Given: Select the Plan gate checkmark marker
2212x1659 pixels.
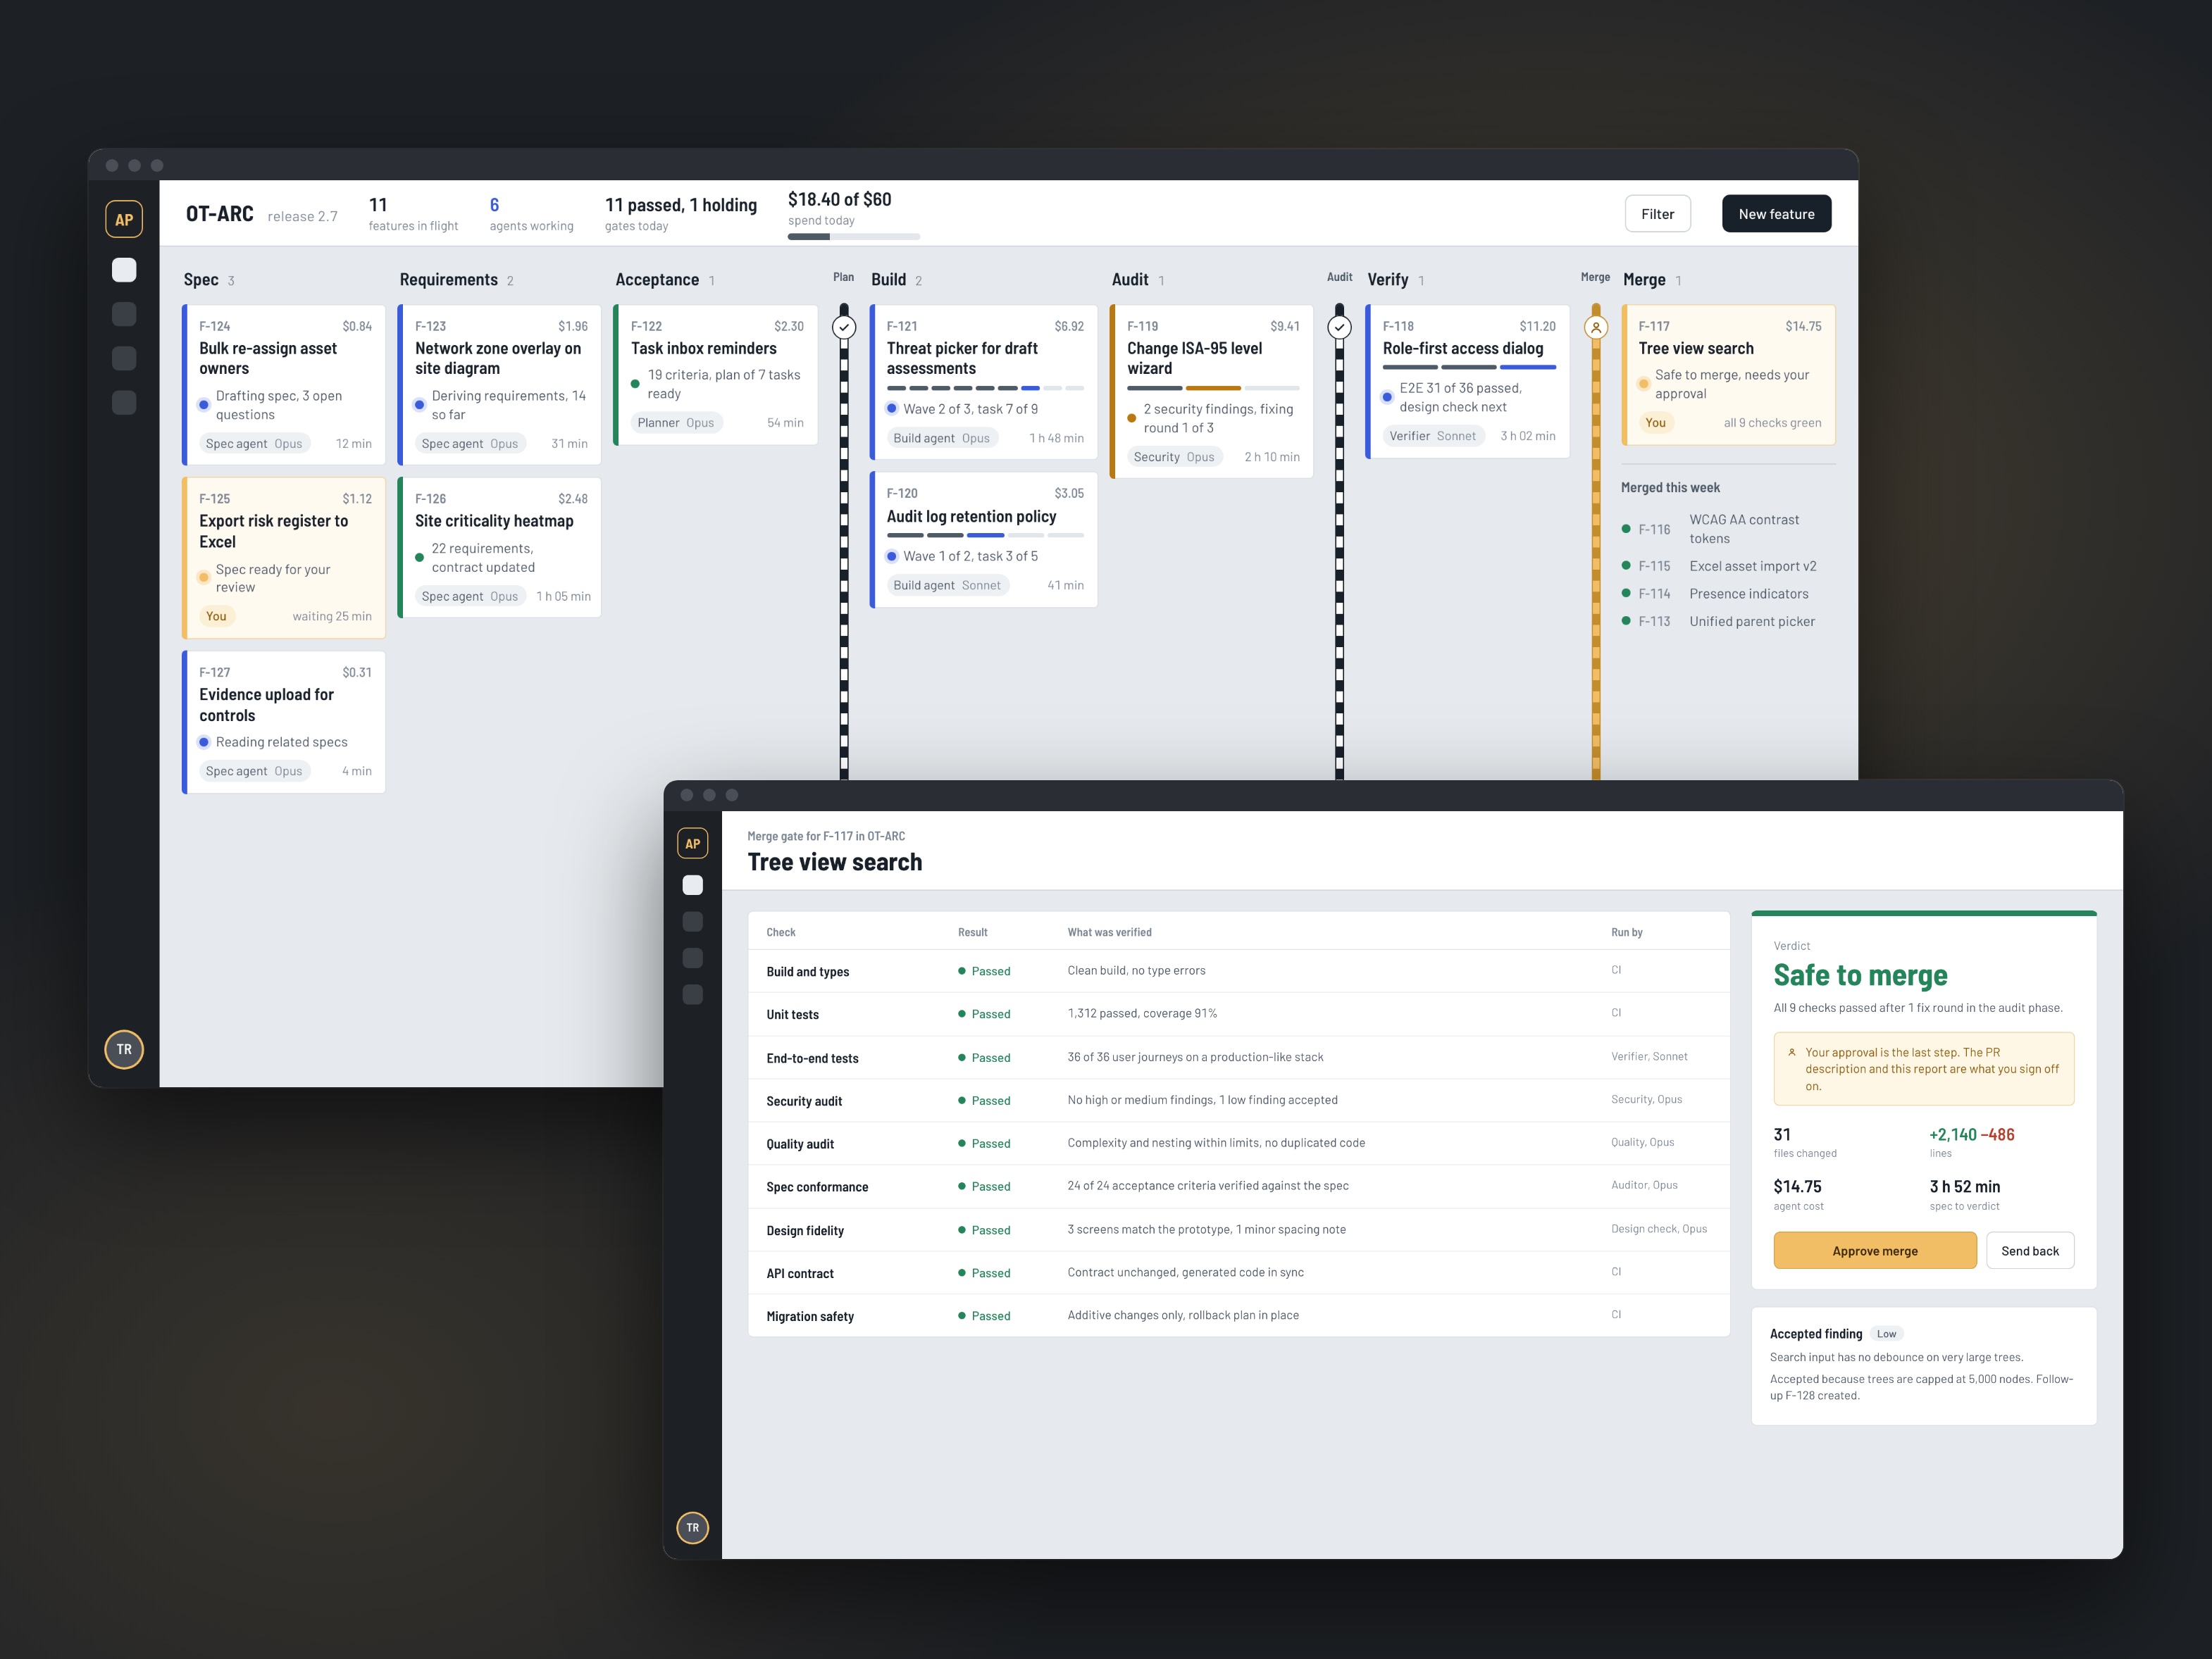Looking at the screenshot, I should point(844,327).
